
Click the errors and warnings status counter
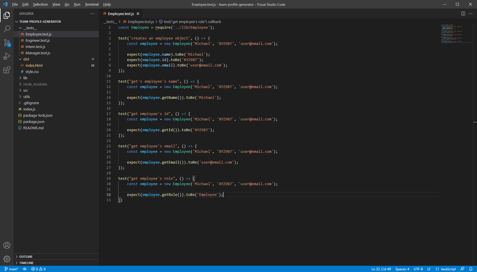(x=38, y=269)
